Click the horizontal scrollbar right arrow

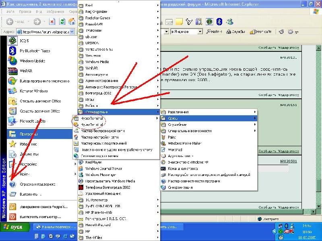click(x=314, y=211)
